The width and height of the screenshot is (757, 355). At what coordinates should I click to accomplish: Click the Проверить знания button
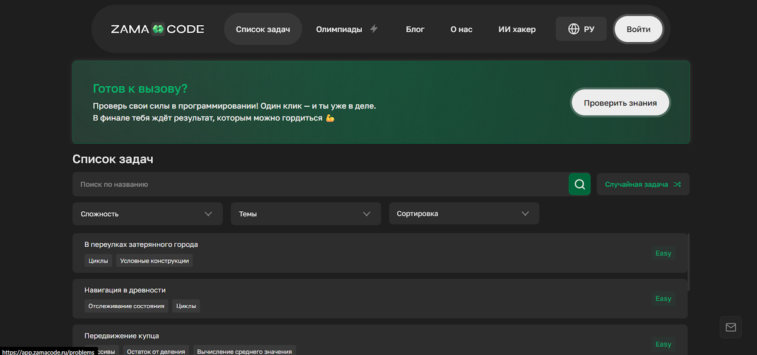click(620, 103)
